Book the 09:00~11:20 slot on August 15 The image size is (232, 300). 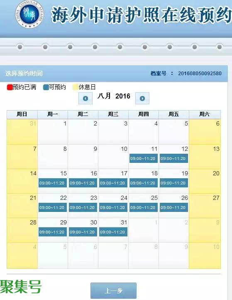pos(53,183)
